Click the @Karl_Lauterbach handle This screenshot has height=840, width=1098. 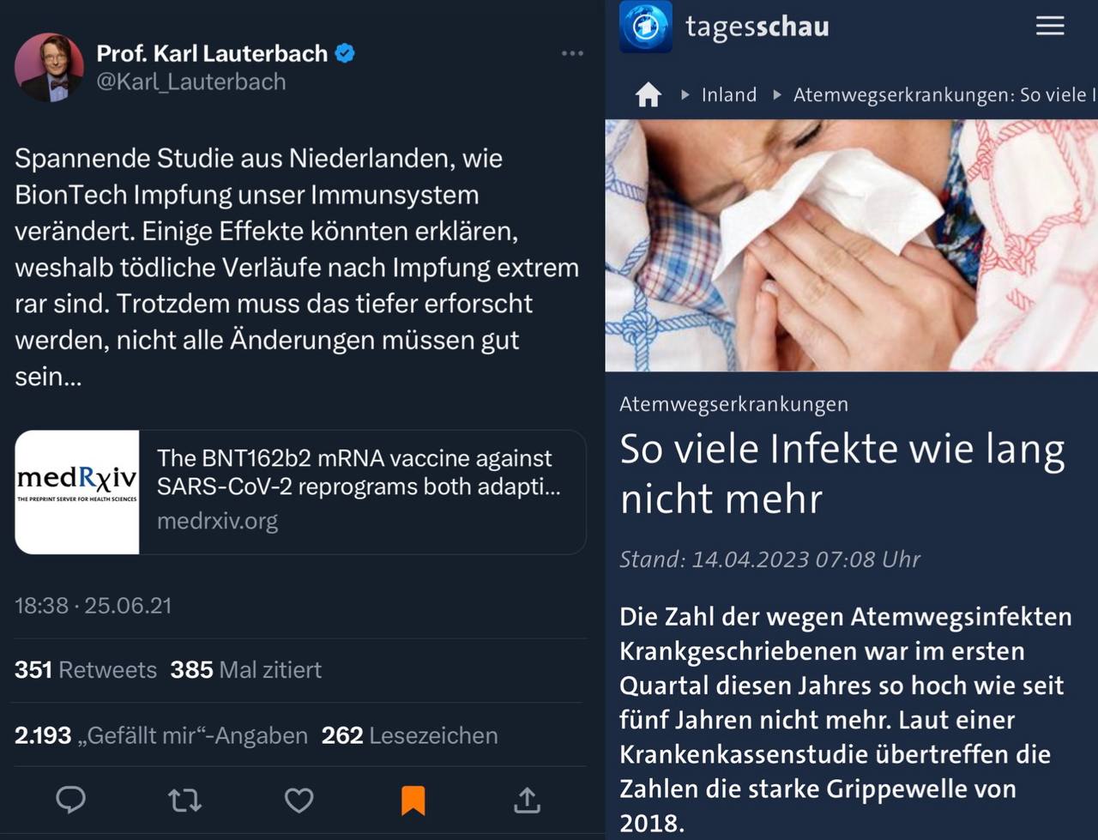tap(191, 82)
